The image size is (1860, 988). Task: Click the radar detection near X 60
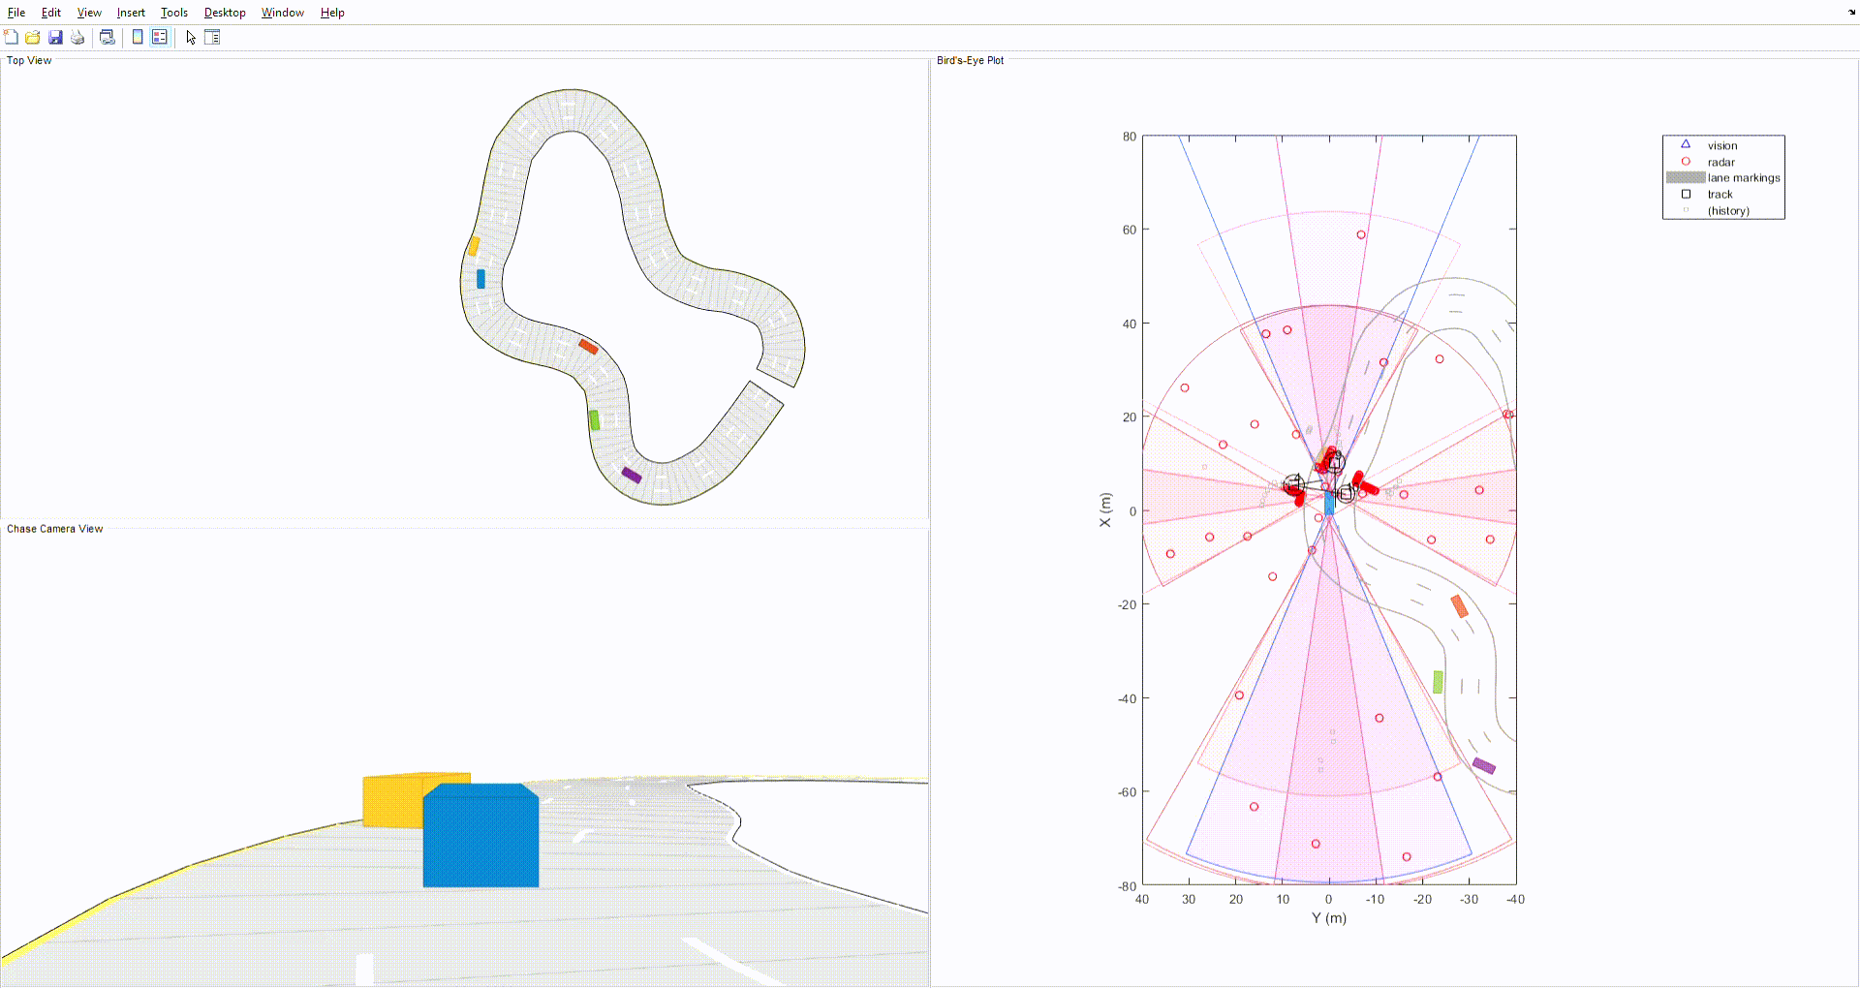(x=1361, y=234)
